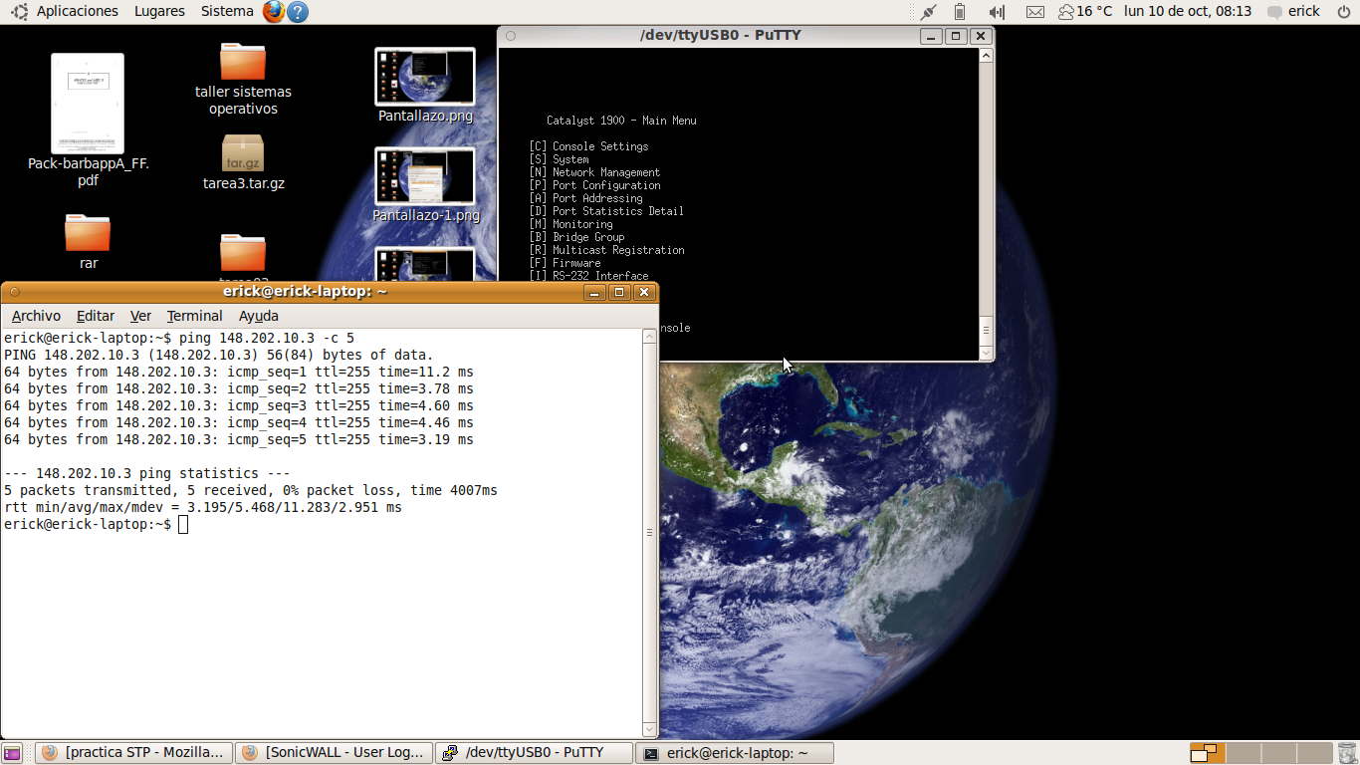Click the "[R] Multicast Registration" line
1360x765 pixels.
tap(606, 250)
